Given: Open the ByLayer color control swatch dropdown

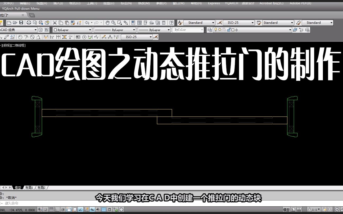Looking at the screenshot, I should (x=72, y=30).
